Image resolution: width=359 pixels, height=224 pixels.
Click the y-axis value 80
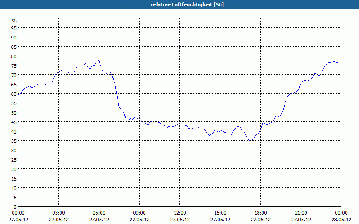click(x=14, y=56)
